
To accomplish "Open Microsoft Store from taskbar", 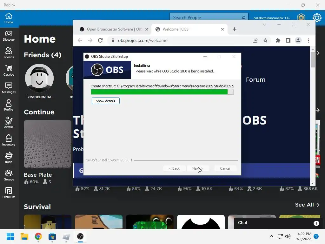I will click(x=52, y=236).
